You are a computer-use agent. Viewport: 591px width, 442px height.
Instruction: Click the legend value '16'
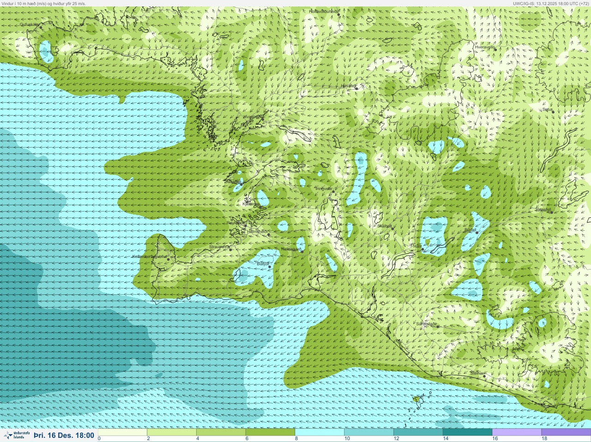click(x=495, y=439)
